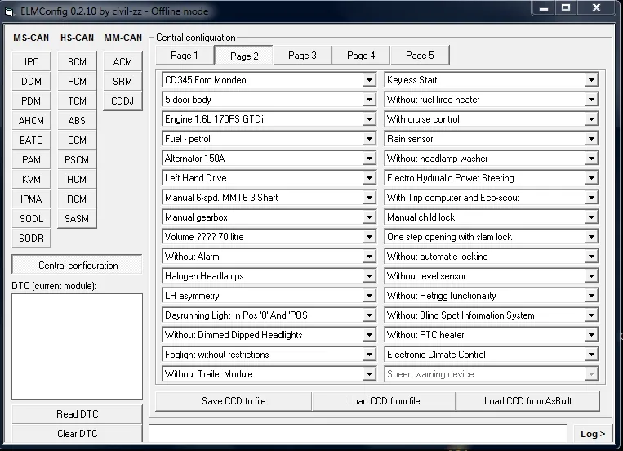The width and height of the screenshot is (623, 451).
Task: Switch to Page 1 tab
Action: (184, 56)
